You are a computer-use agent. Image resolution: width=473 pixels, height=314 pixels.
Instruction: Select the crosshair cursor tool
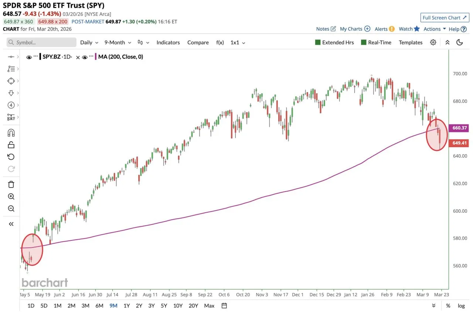click(10, 57)
